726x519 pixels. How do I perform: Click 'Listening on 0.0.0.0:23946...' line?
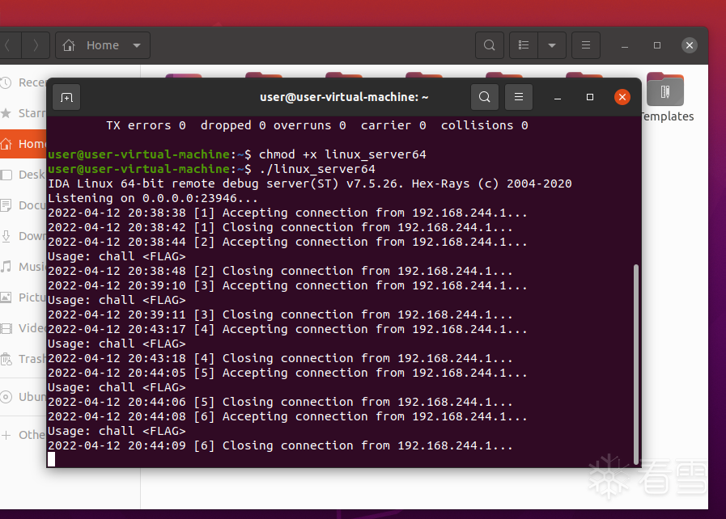(x=153, y=198)
